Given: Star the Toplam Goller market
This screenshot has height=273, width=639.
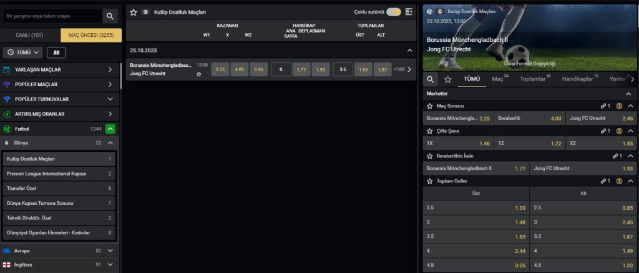Looking at the screenshot, I should point(430,181).
